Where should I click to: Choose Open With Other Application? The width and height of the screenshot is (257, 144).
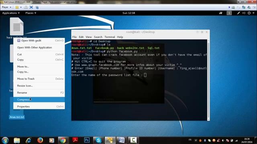pos(39,48)
